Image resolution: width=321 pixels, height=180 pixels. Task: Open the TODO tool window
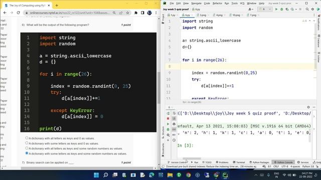(207, 162)
